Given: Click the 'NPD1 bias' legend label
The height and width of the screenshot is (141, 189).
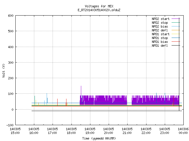Looking at the screenshot, I should [x=160, y=42].
